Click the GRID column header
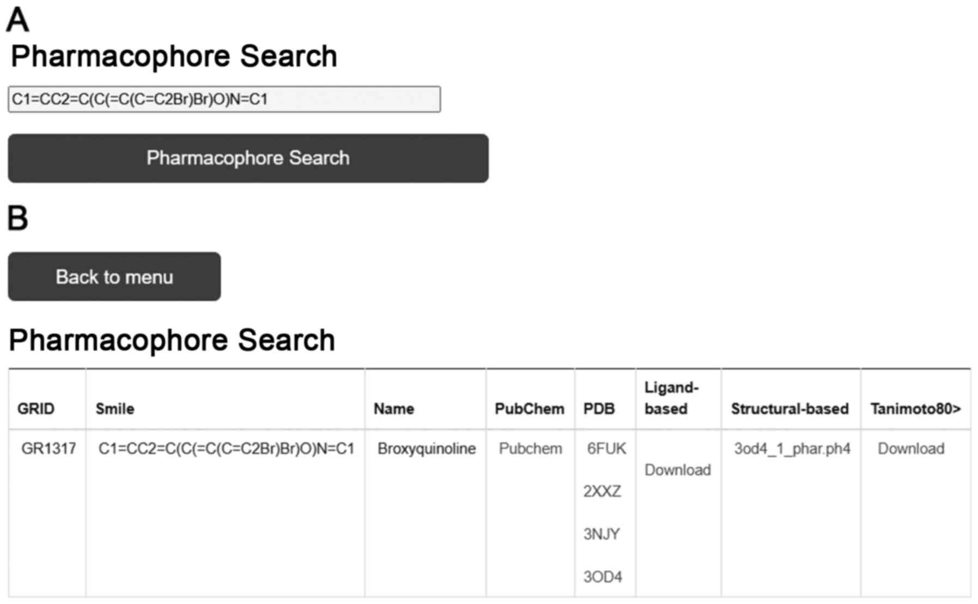The image size is (978, 604). click(x=36, y=409)
